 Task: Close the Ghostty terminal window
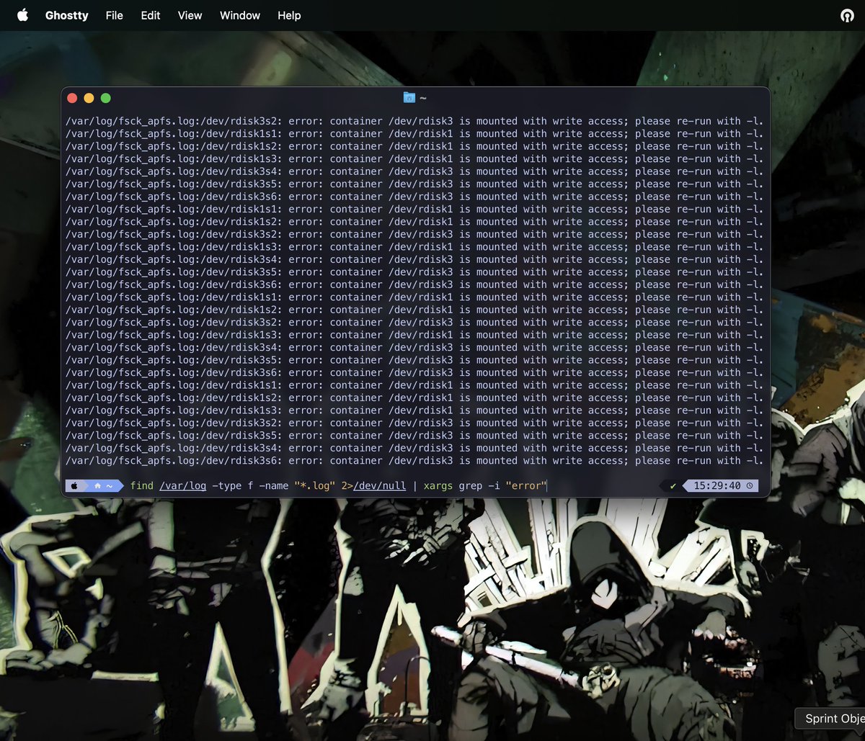(72, 98)
